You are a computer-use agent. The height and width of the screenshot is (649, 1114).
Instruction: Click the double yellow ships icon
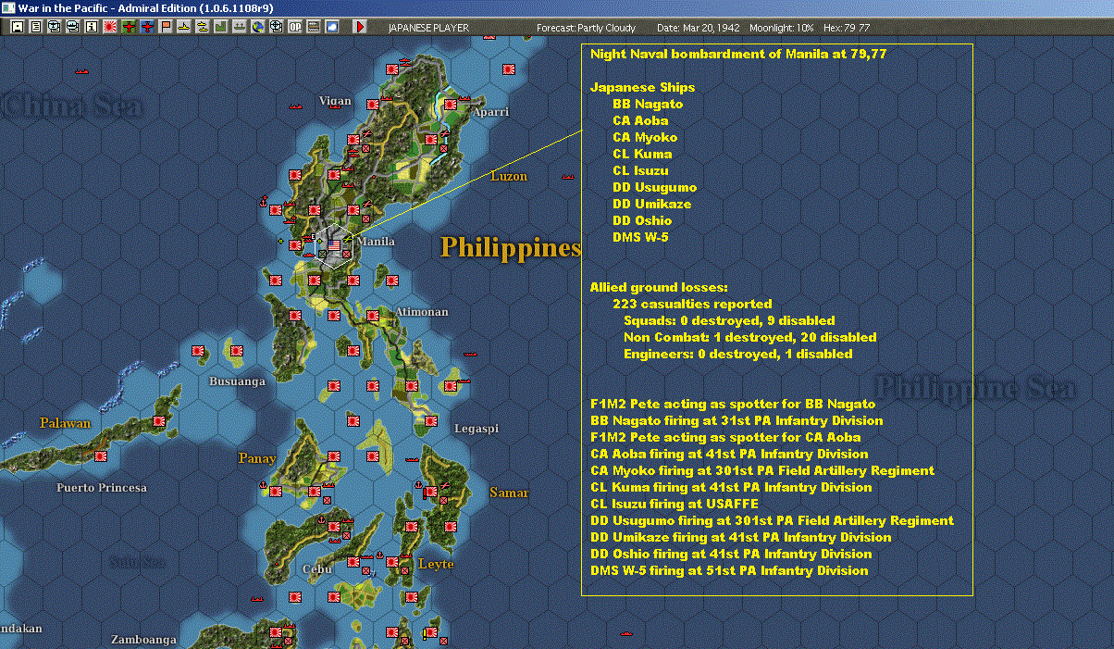(x=203, y=27)
